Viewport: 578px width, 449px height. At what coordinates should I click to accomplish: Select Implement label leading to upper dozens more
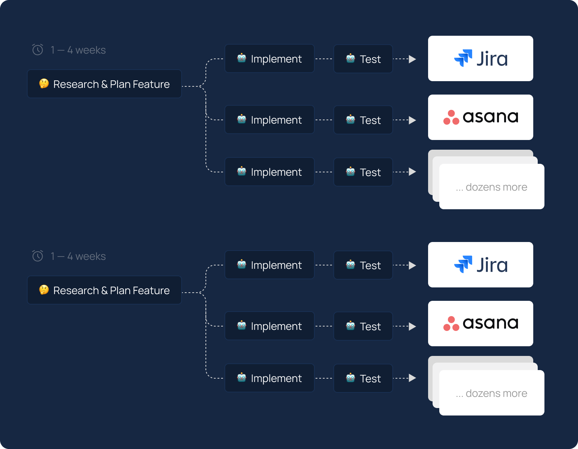[276, 172]
